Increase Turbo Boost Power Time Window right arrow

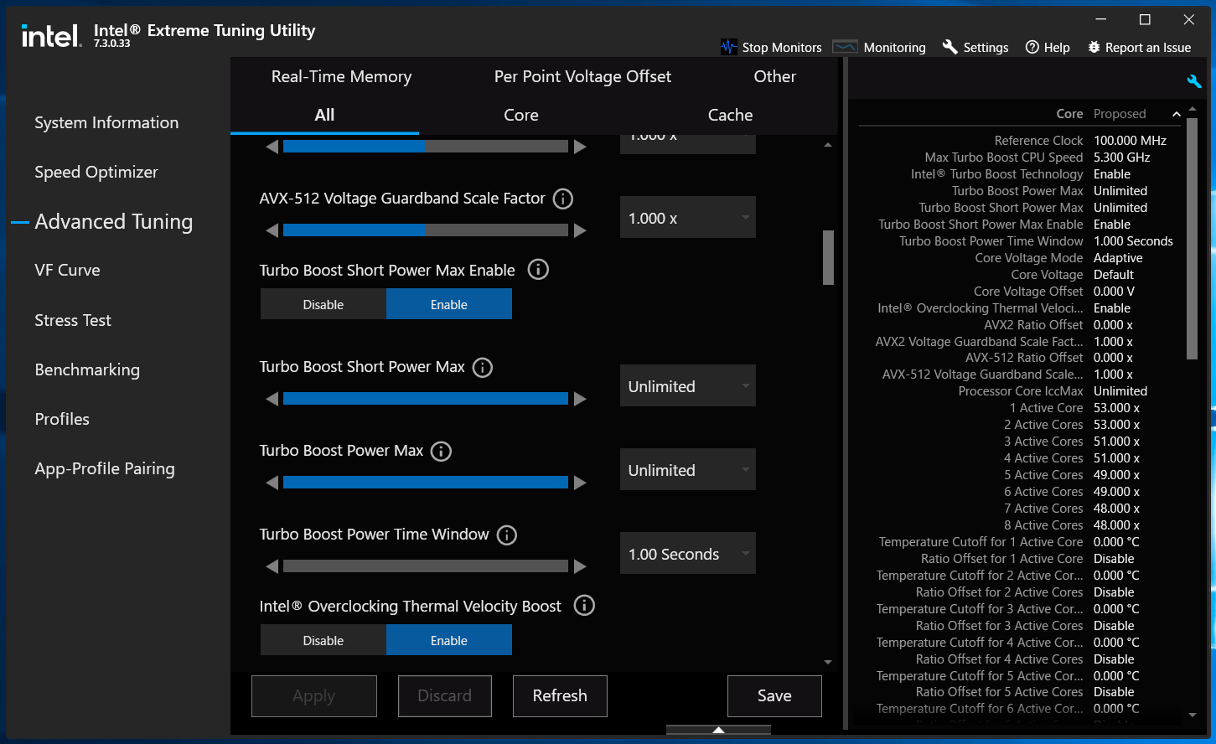(580, 566)
